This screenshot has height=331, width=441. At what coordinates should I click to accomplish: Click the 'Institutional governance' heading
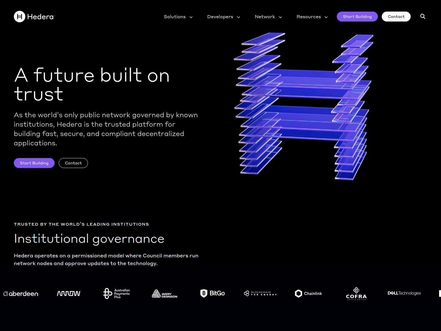89,239
